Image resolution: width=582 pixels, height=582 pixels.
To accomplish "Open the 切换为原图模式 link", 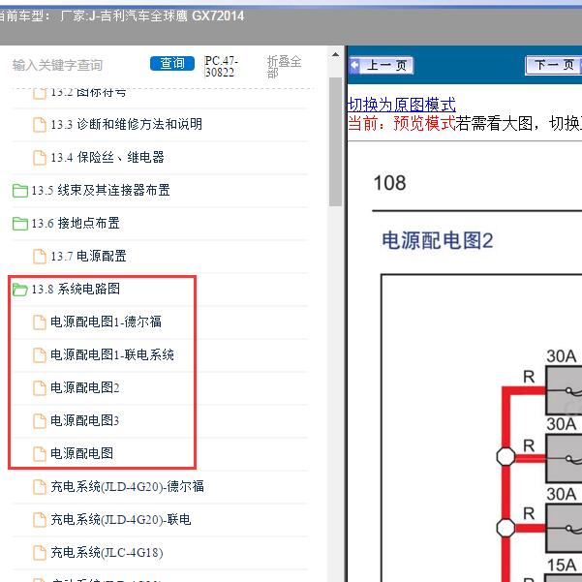I will click(x=401, y=105).
